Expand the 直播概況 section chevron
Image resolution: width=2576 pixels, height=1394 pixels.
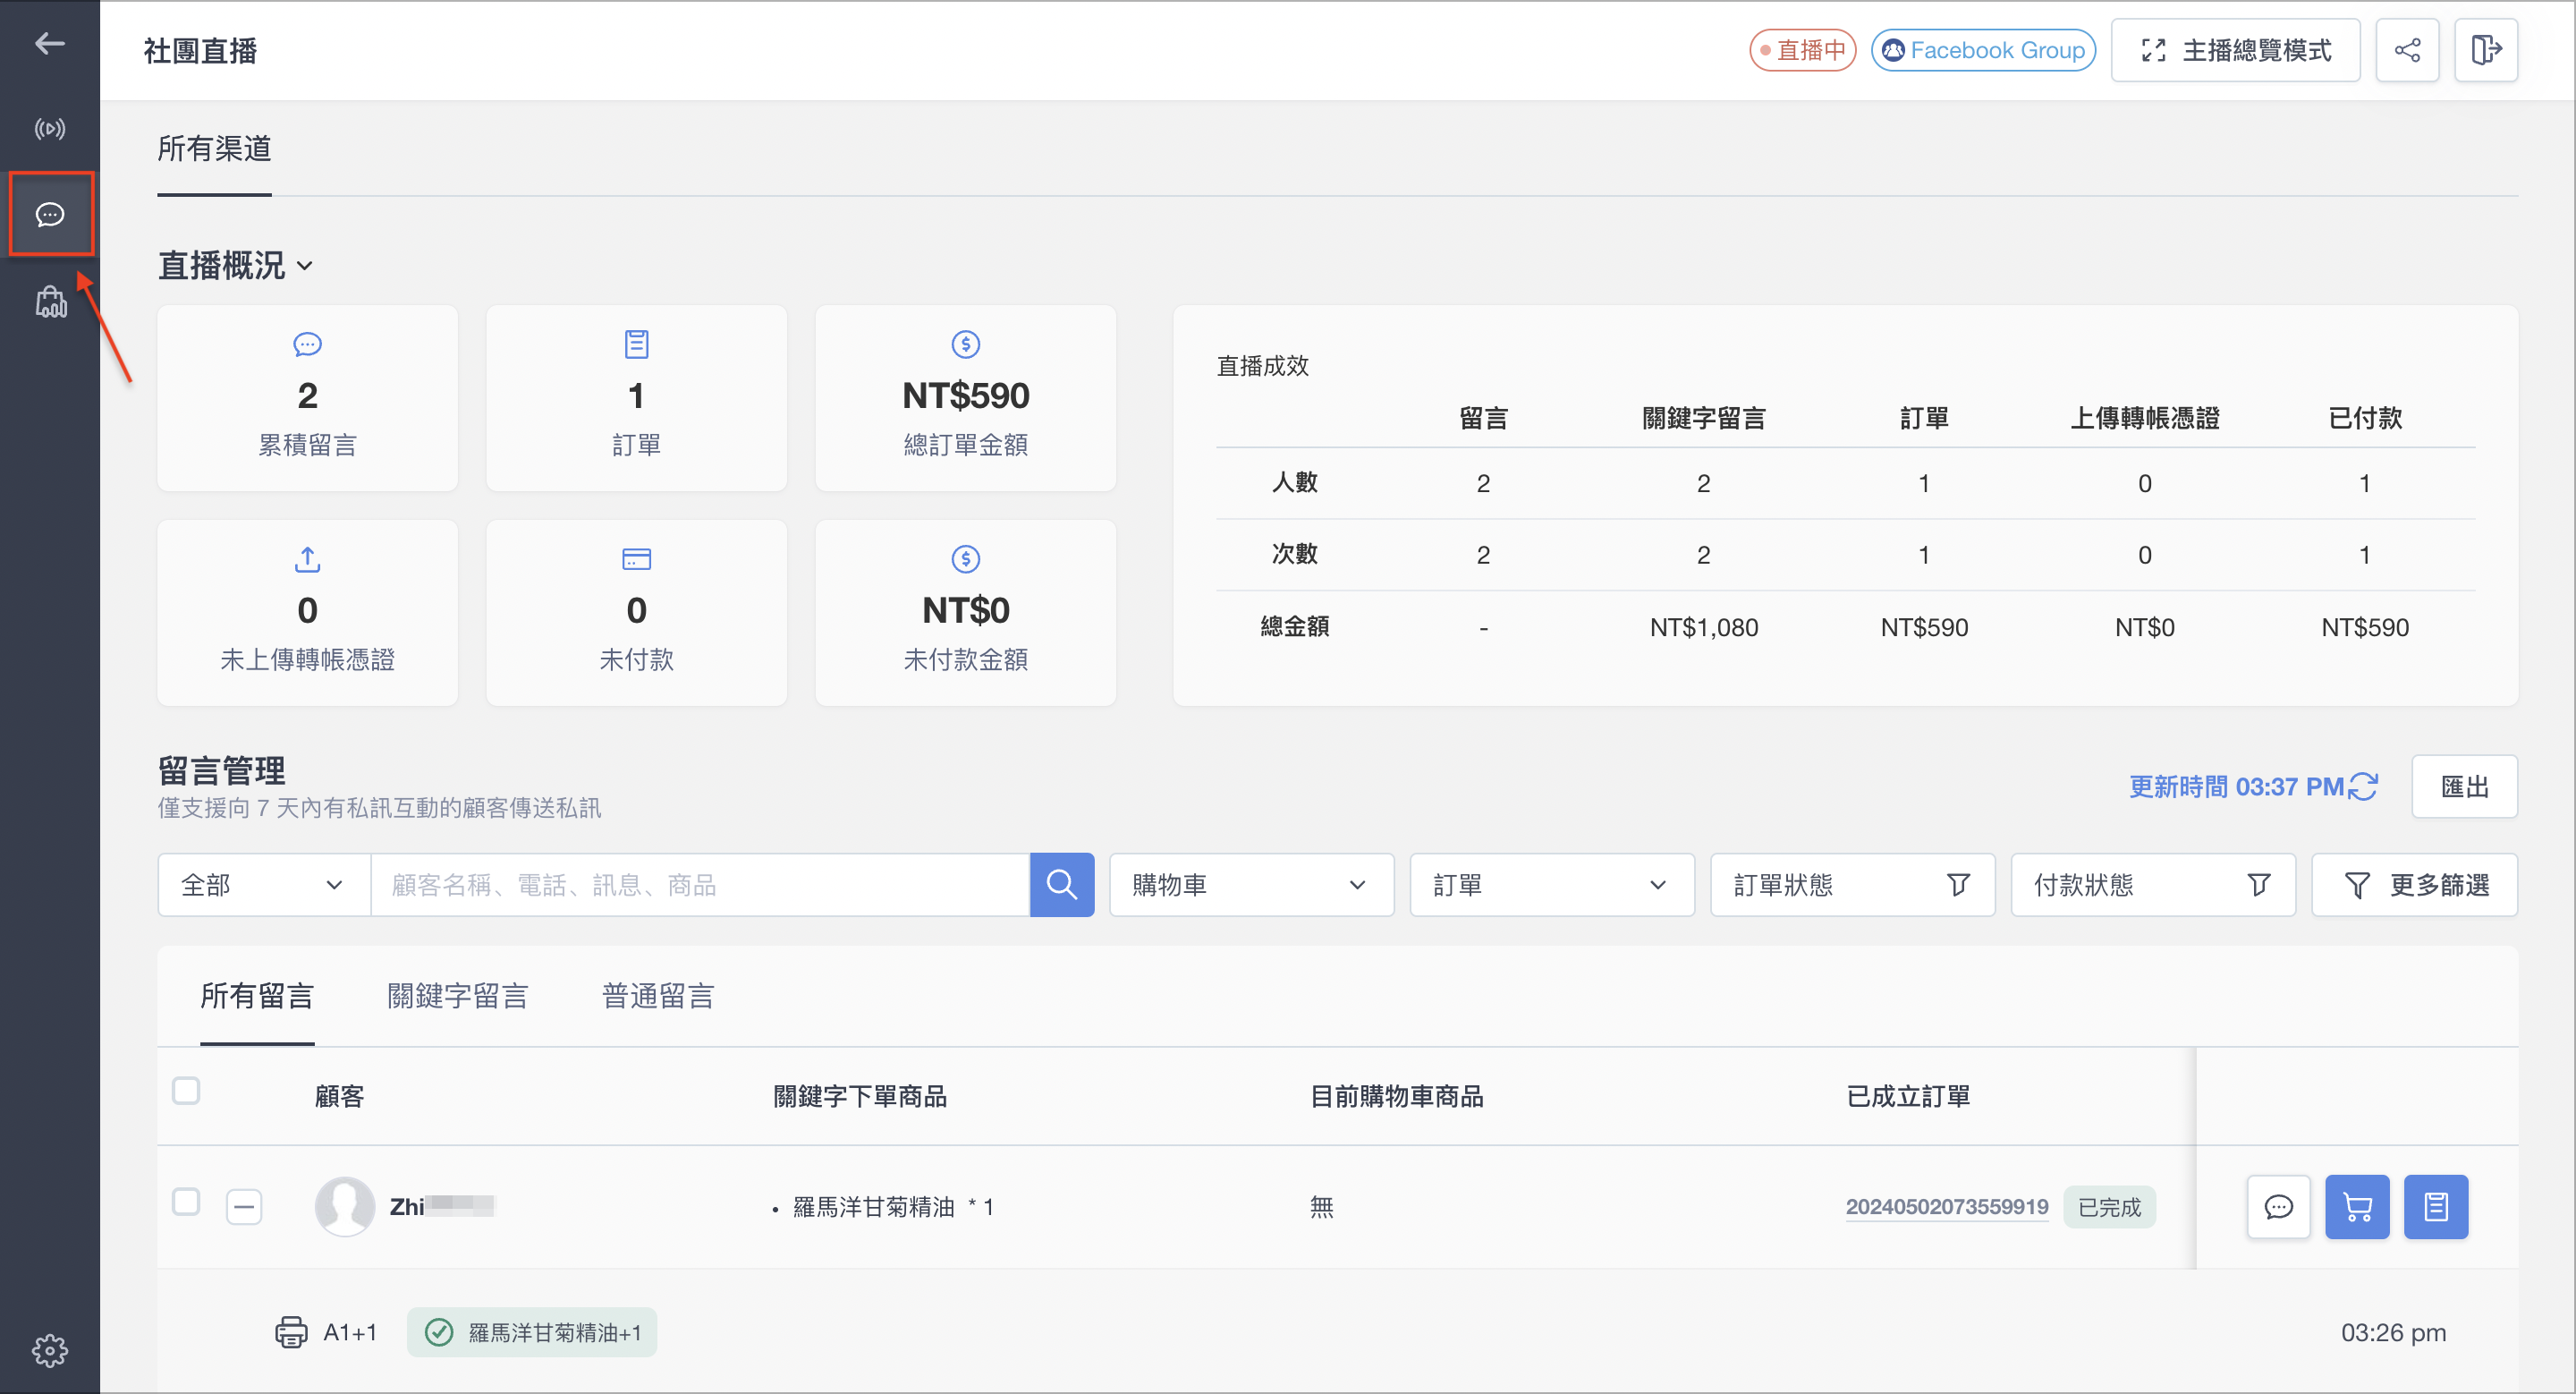click(x=305, y=266)
